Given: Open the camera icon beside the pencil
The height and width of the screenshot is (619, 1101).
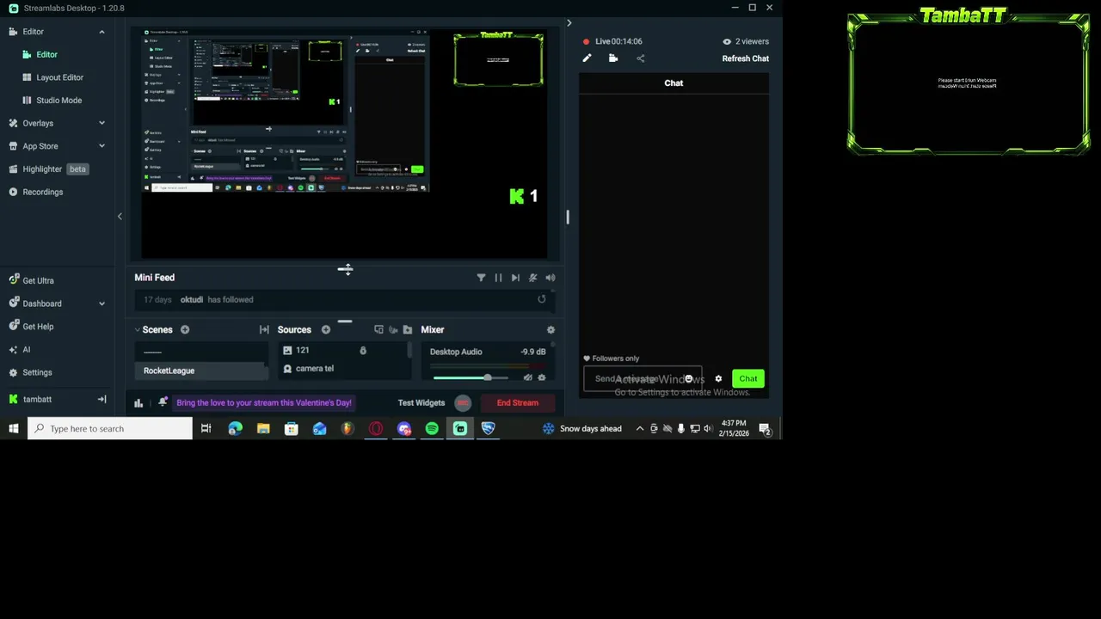Looking at the screenshot, I should pos(613,58).
